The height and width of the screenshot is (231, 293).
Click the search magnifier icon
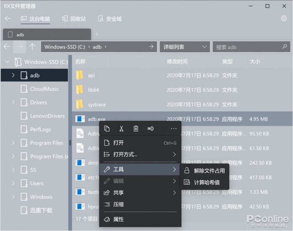285,46
